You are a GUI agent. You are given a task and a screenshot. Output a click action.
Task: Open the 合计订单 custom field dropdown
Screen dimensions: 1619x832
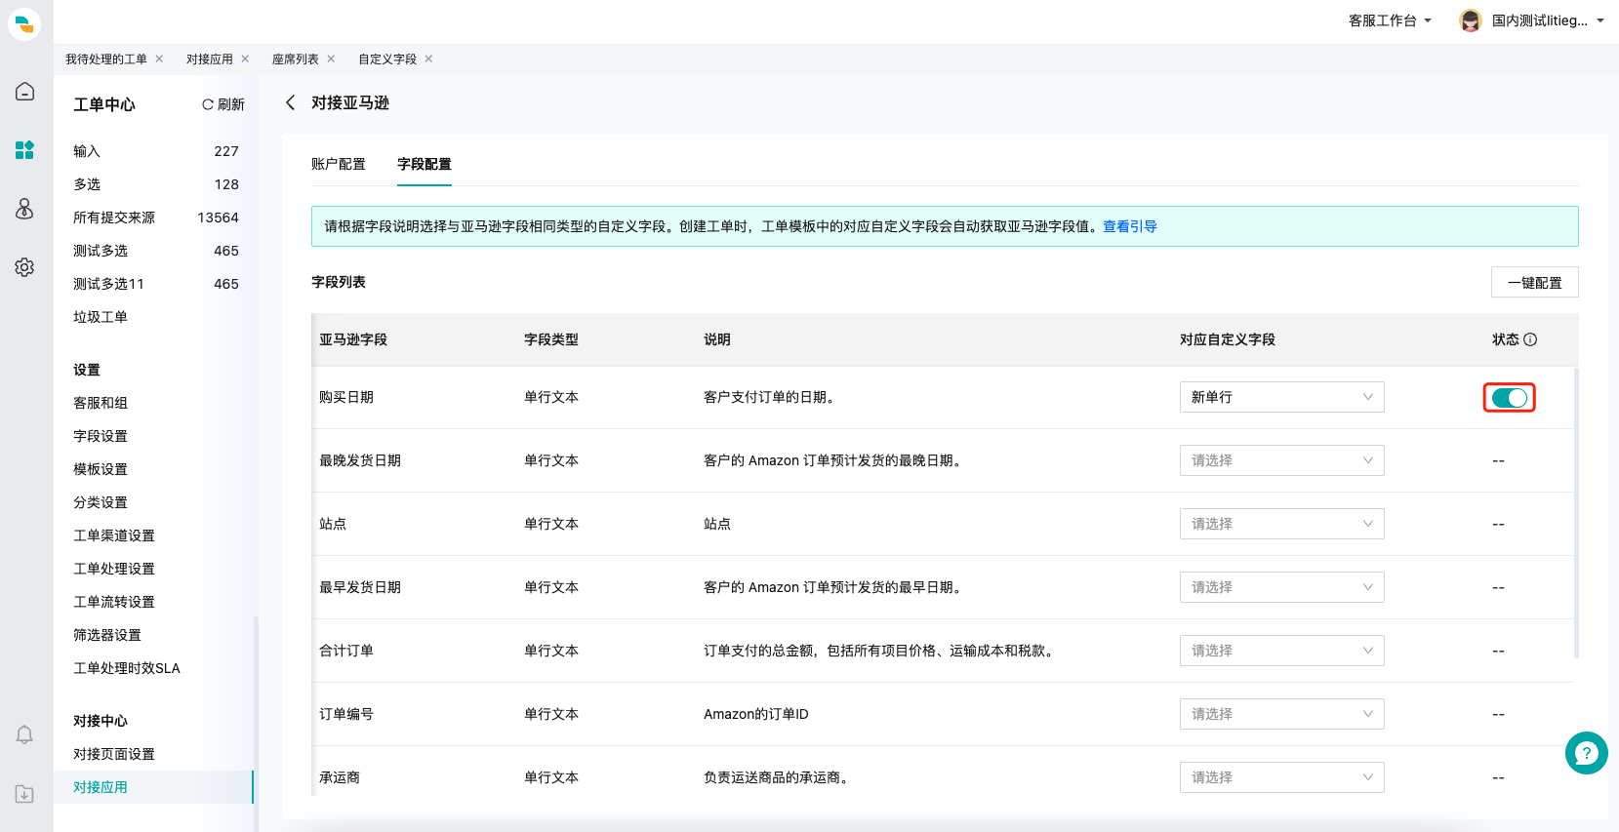tap(1281, 651)
